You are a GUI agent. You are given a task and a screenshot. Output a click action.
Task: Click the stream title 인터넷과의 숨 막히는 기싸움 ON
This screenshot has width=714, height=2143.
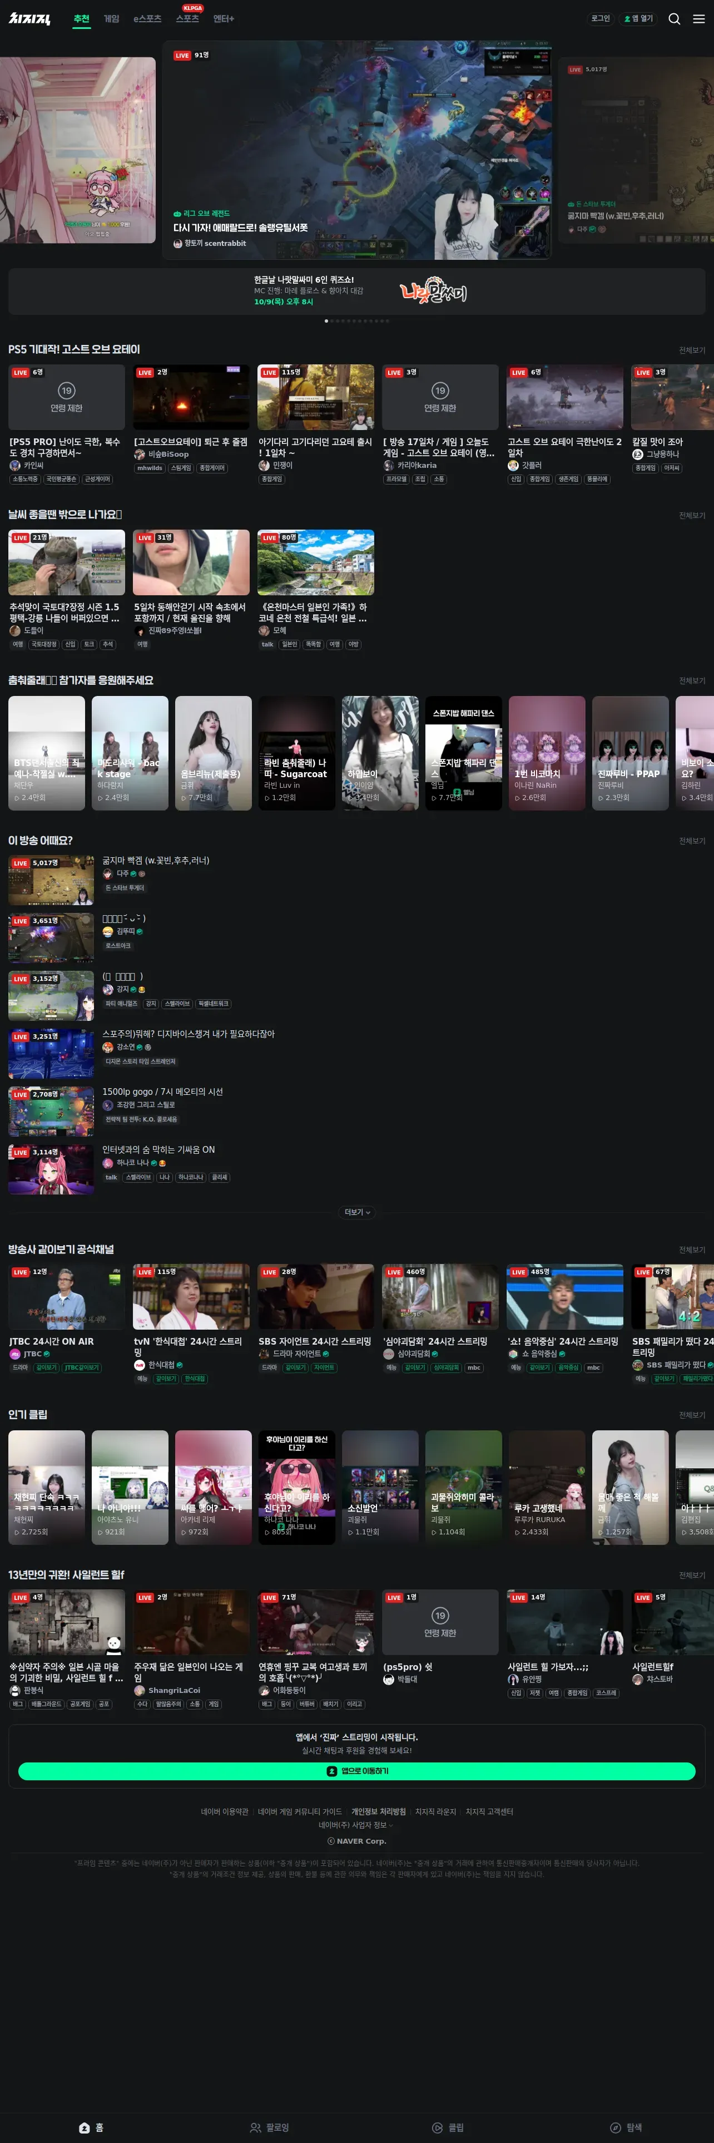click(x=158, y=1150)
